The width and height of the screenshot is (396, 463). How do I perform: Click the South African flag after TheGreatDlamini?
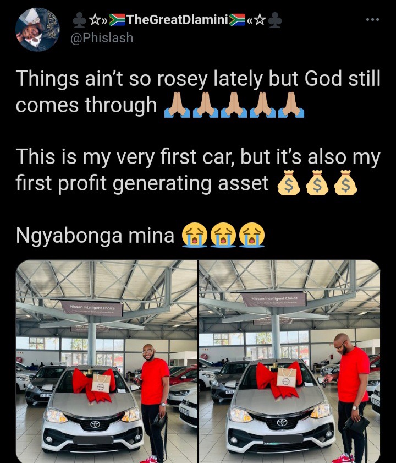[238, 20]
